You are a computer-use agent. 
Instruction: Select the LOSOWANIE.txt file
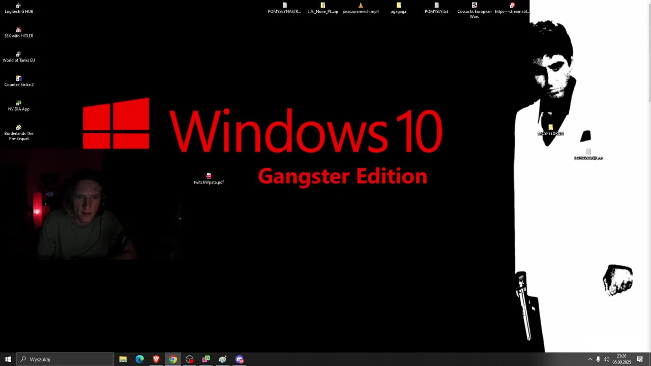pos(588,155)
